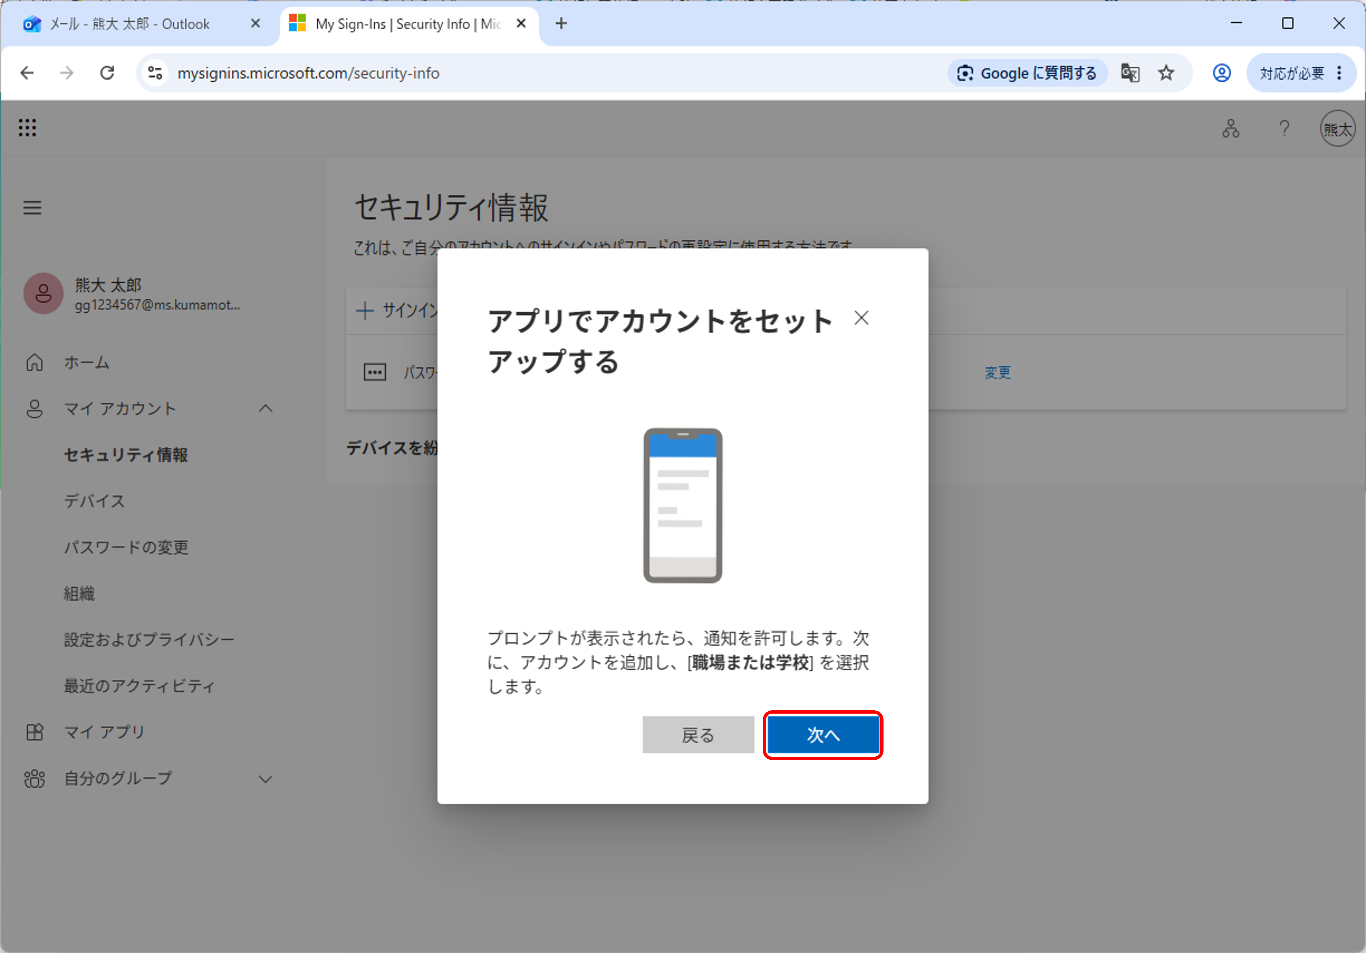1366x953 pixels.
Task: Close the My Sign-Ins tab
Action: click(521, 23)
